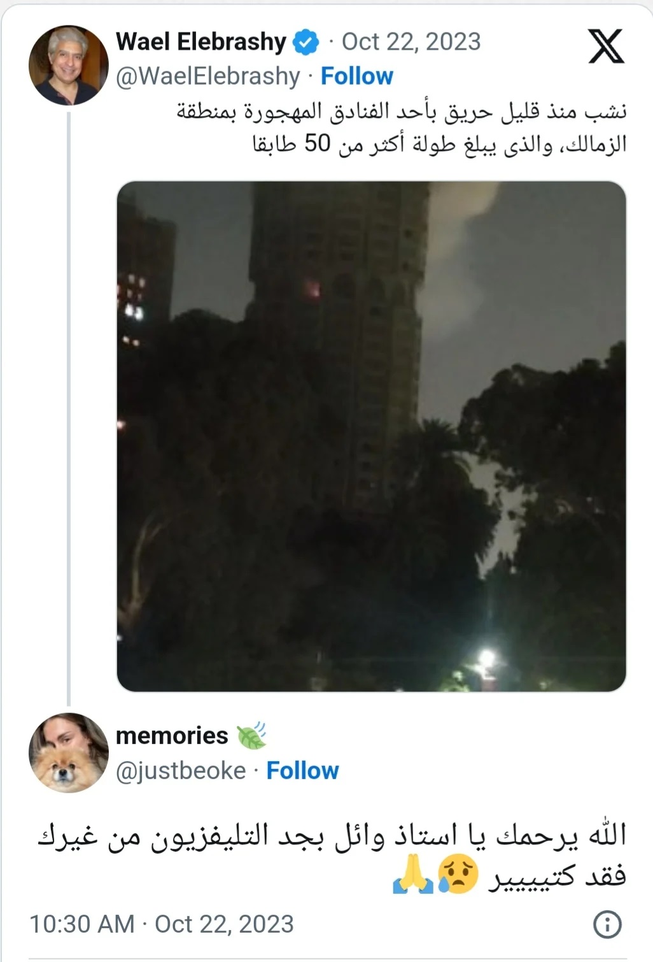Click Wael Elebrashy's blue verified badge
The image size is (653, 962).
[305, 42]
